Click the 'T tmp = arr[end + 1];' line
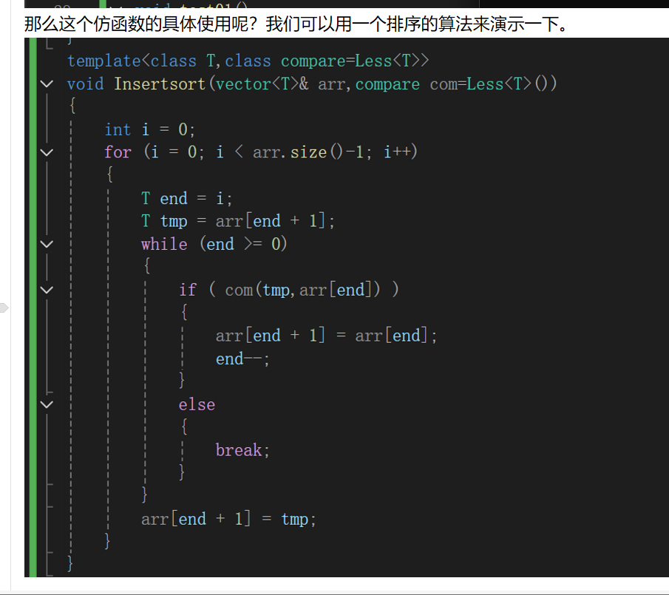This screenshot has width=669, height=595. [x=237, y=221]
